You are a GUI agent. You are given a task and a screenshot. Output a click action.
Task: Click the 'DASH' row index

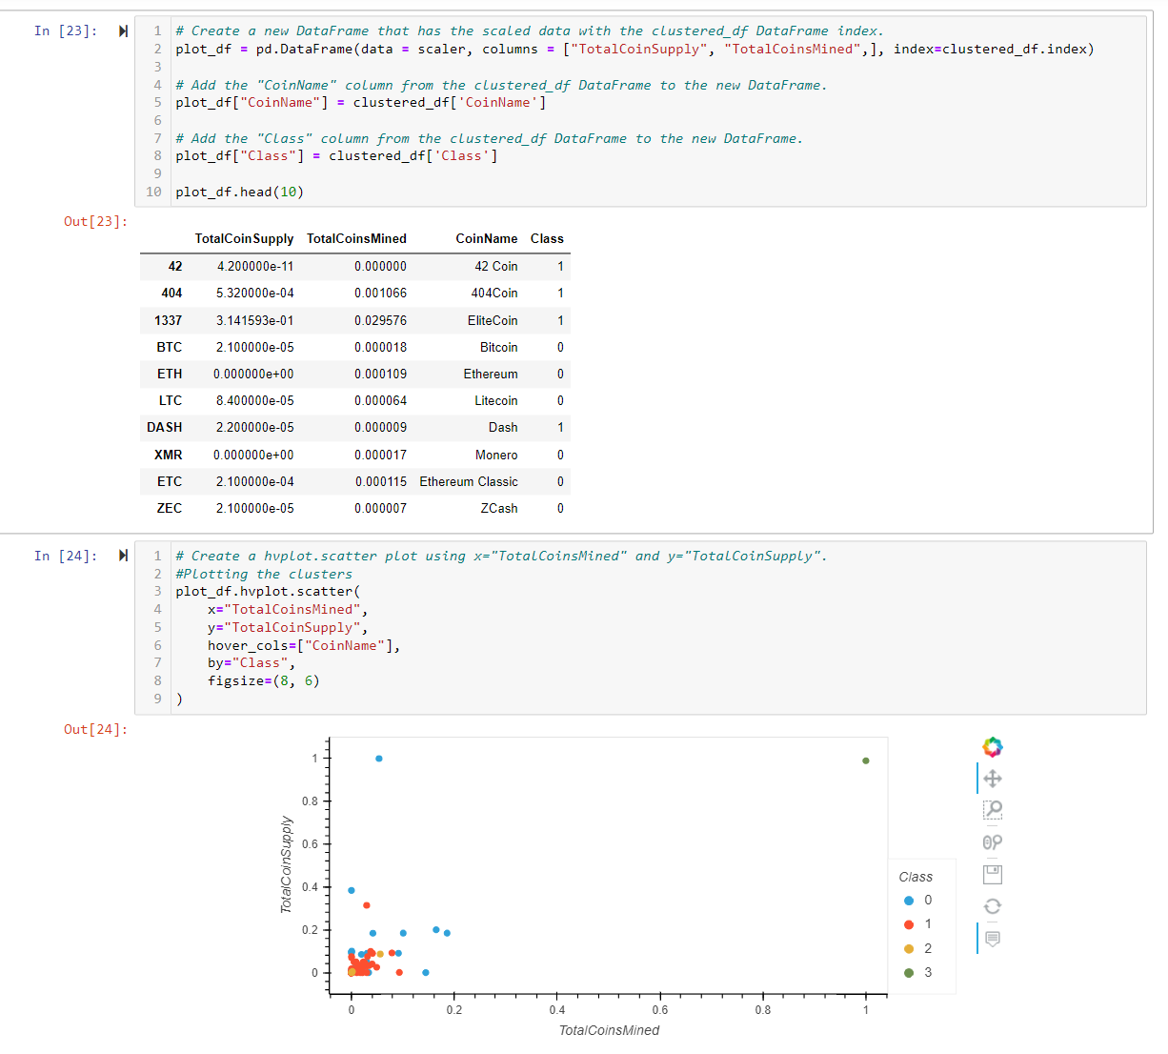165,428
